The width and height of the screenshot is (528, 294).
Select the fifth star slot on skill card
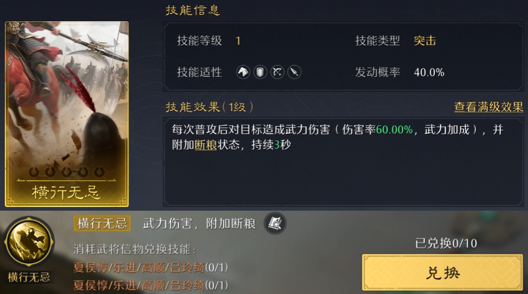pyautogui.click(x=99, y=172)
